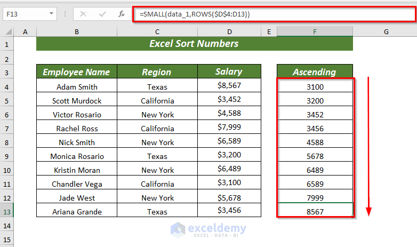Select the cell with Adam Smith
This screenshot has height=247, width=417.
point(77,85)
